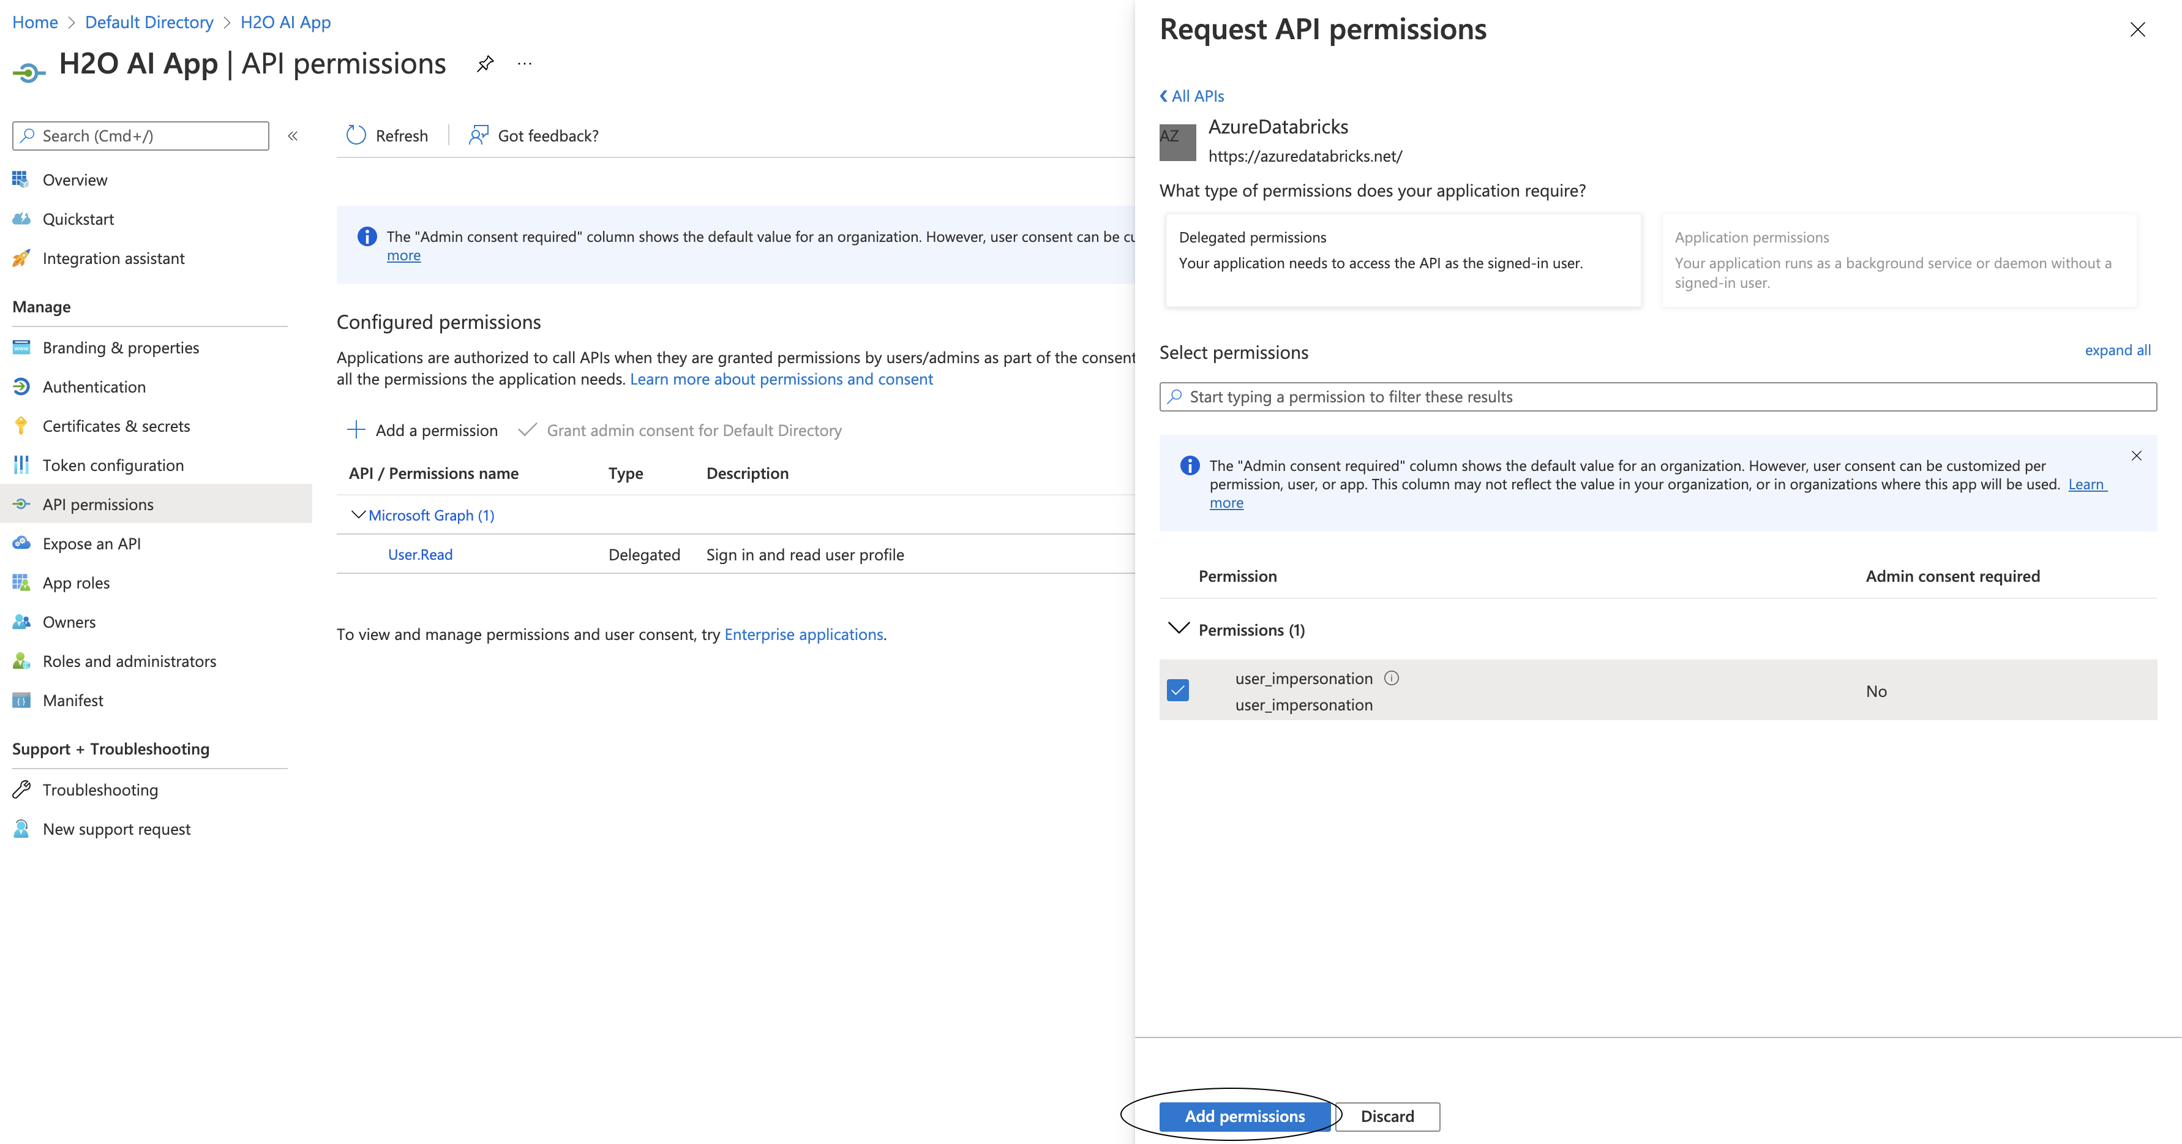Click Default Directory breadcrumb link
The image size is (2182, 1144).
click(x=149, y=22)
